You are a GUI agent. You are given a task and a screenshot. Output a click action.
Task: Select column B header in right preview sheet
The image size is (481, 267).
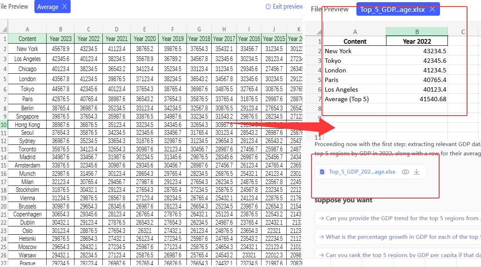pyautogui.click(x=417, y=31)
